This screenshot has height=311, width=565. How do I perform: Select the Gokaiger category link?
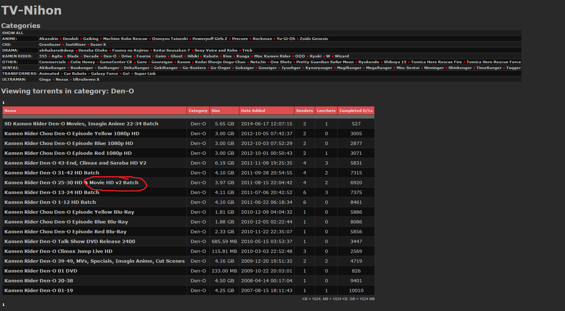click(244, 68)
